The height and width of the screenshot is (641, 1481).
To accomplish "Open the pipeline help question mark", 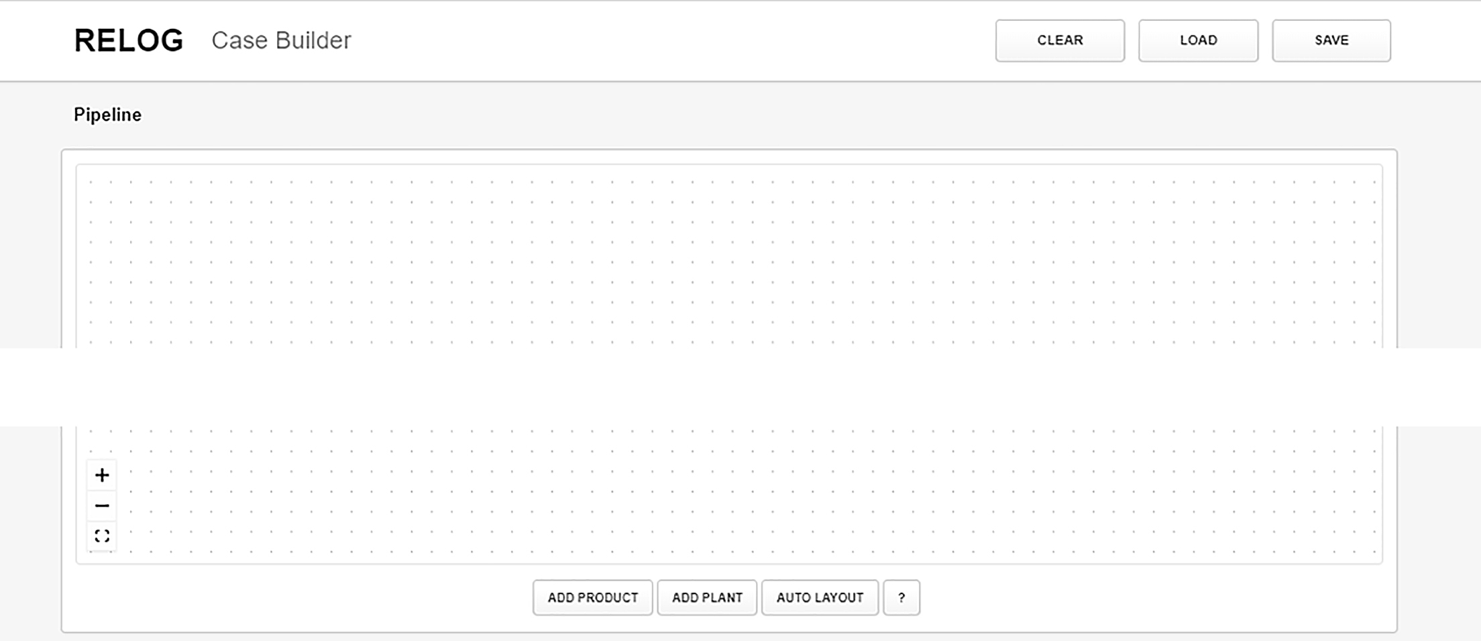I will (x=901, y=597).
